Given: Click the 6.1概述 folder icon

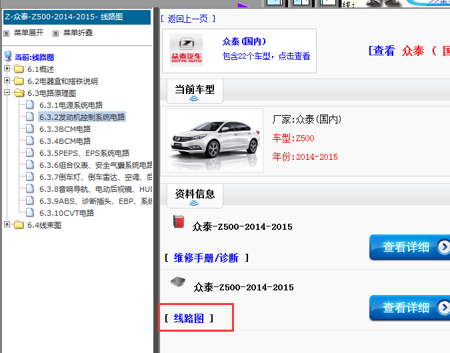Looking at the screenshot, I should [x=19, y=69].
